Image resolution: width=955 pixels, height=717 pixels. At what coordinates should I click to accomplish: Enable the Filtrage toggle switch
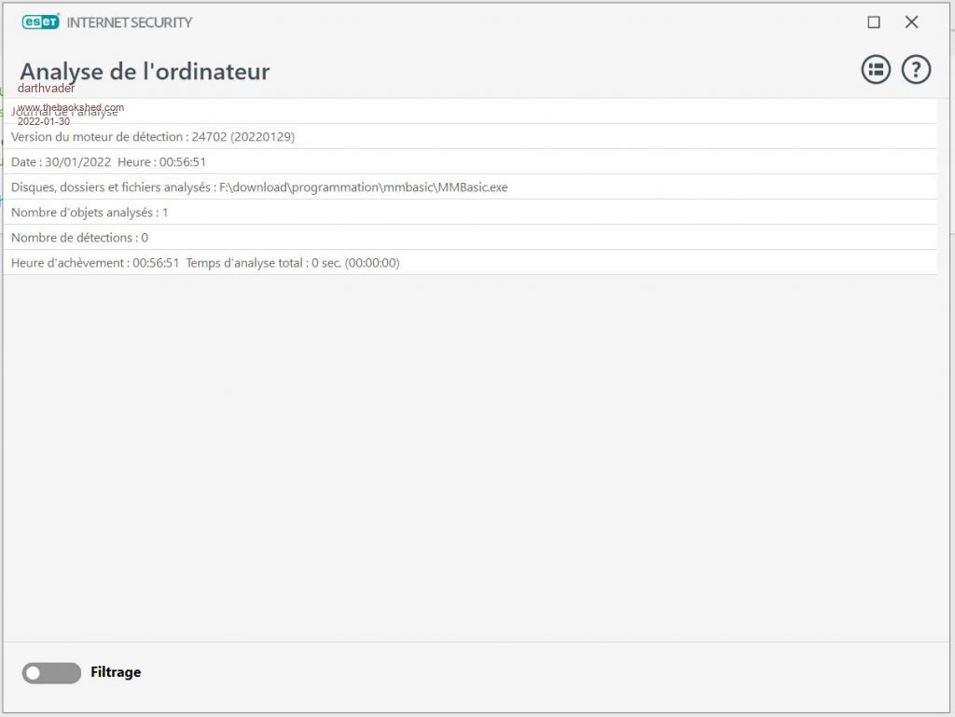point(51,672)
